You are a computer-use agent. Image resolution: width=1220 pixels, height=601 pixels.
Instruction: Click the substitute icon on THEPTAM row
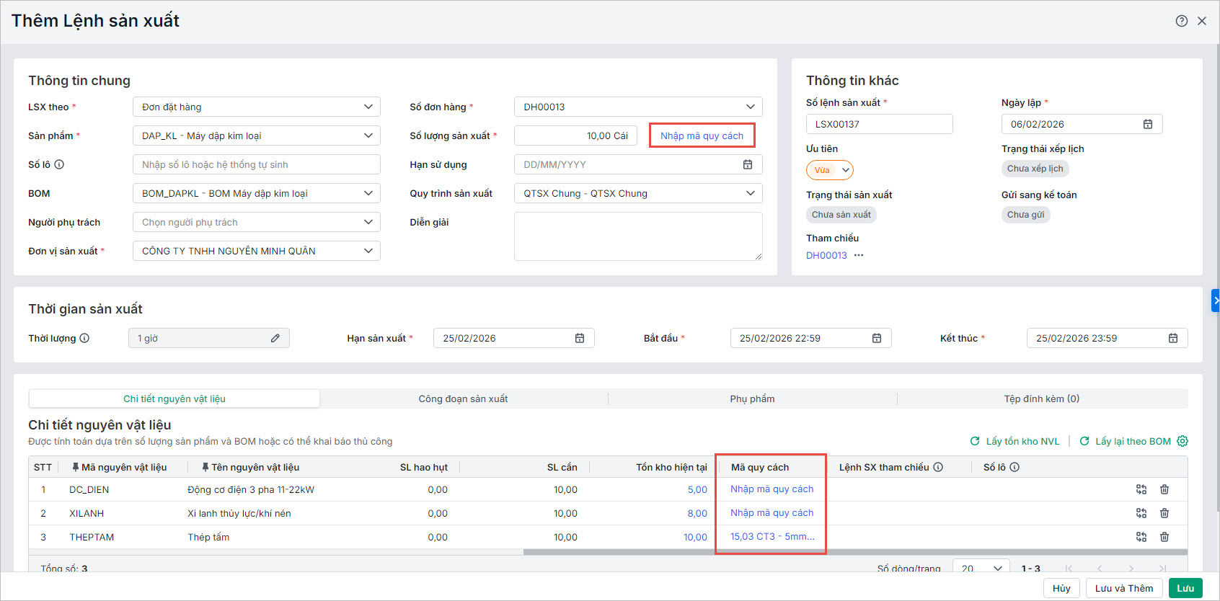coord(1141,537)
